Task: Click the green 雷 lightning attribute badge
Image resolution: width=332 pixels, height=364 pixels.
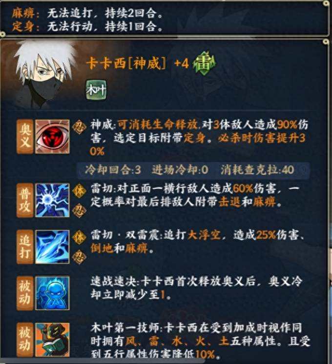Action: pyautogui.click(x=204, y=63)
